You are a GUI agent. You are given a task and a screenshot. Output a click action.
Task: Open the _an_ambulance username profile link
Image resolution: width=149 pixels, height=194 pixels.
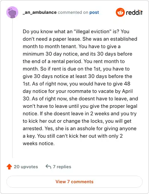pos(39,12)
